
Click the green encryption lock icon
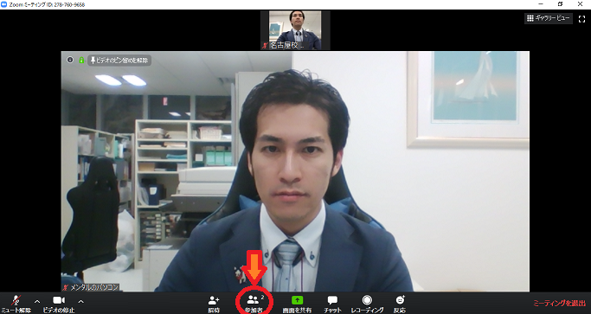click(x=81, y=60)
